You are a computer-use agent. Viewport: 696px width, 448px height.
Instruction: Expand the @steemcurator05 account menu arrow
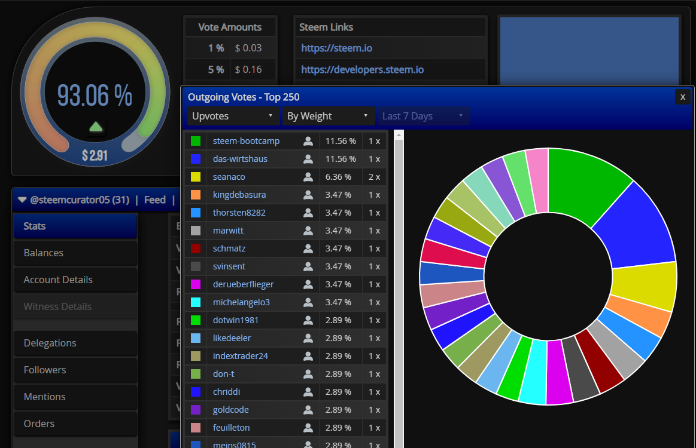click(22, 200)
